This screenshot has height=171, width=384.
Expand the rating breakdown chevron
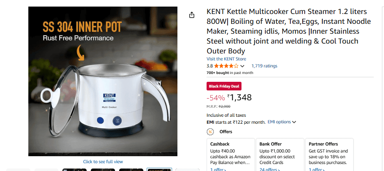pos(242,66)
